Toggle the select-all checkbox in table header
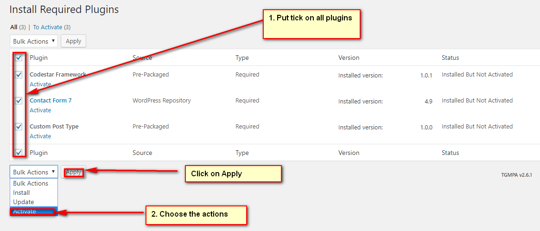 [19, 58]
